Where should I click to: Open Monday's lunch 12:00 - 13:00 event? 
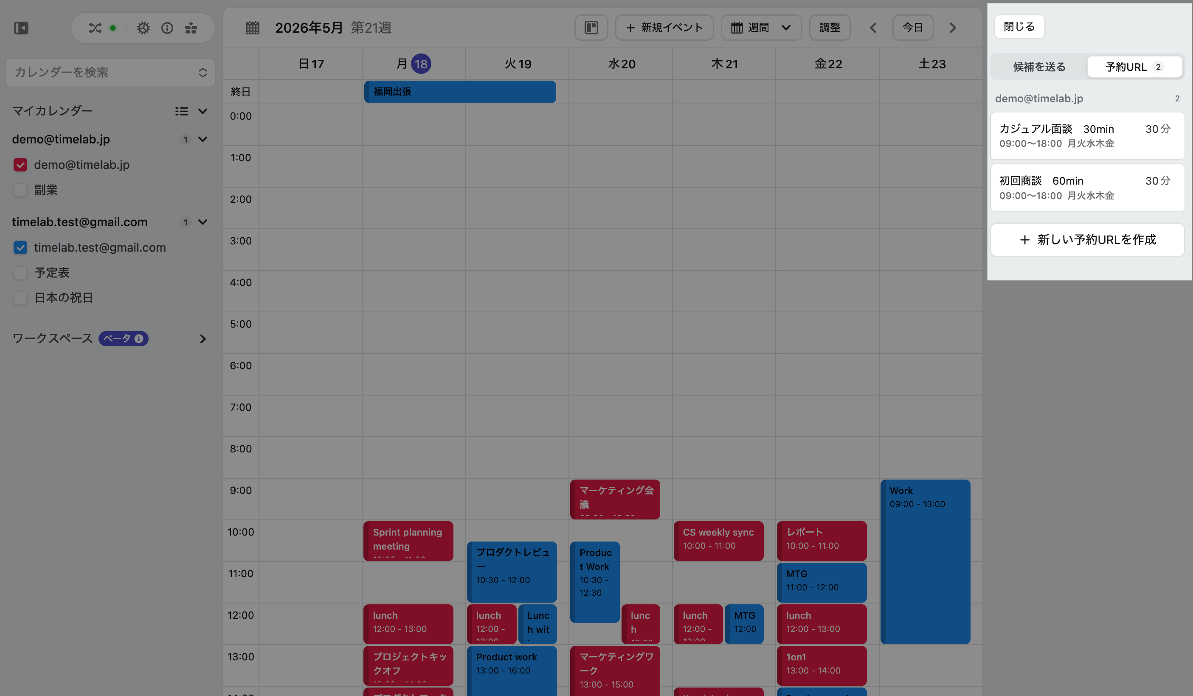tap(408, 624)
